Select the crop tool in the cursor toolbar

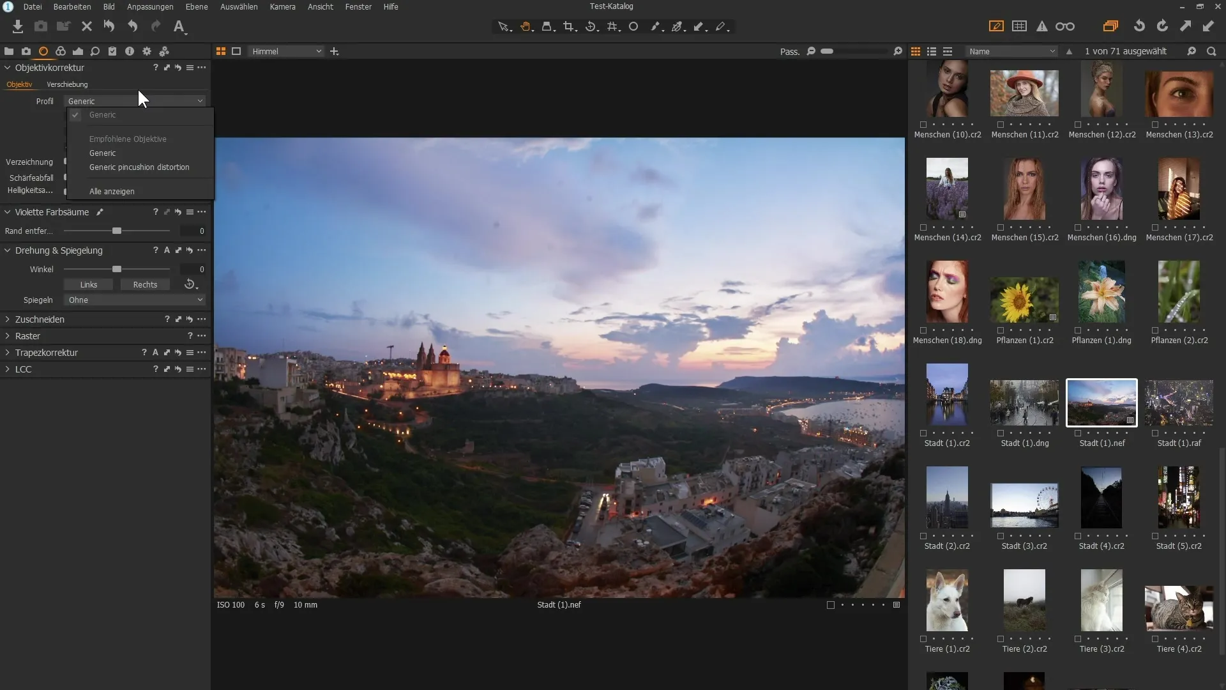(x=570, y=27)
